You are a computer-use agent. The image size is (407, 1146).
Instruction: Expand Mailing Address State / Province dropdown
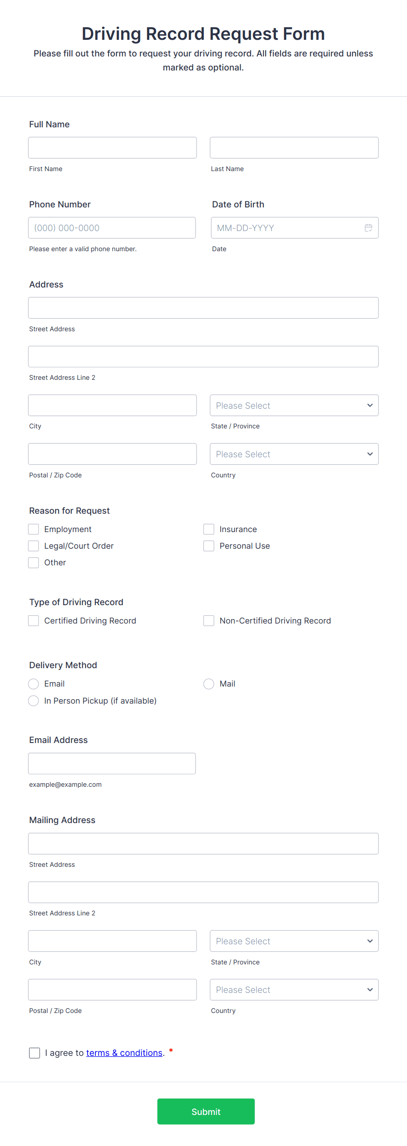[294, 941]
